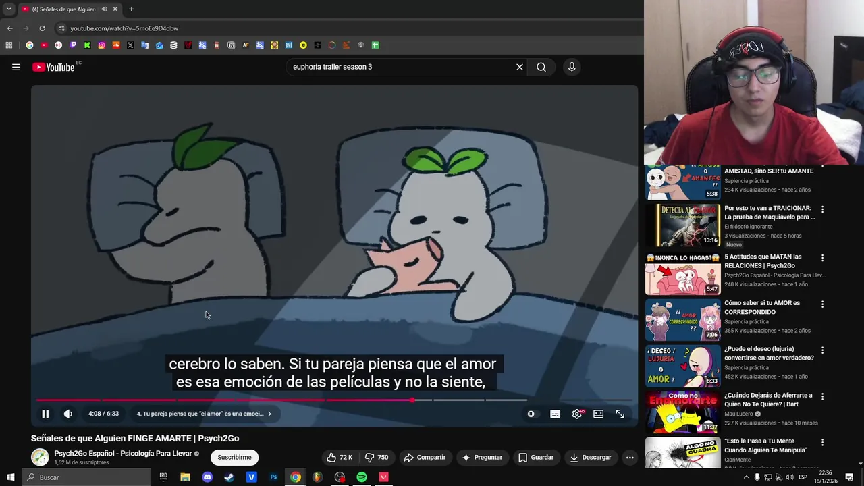This screenshot has width=864, height=486.
Task: Open the tab search dropdown arrow
Action: (x=9, y=9)
